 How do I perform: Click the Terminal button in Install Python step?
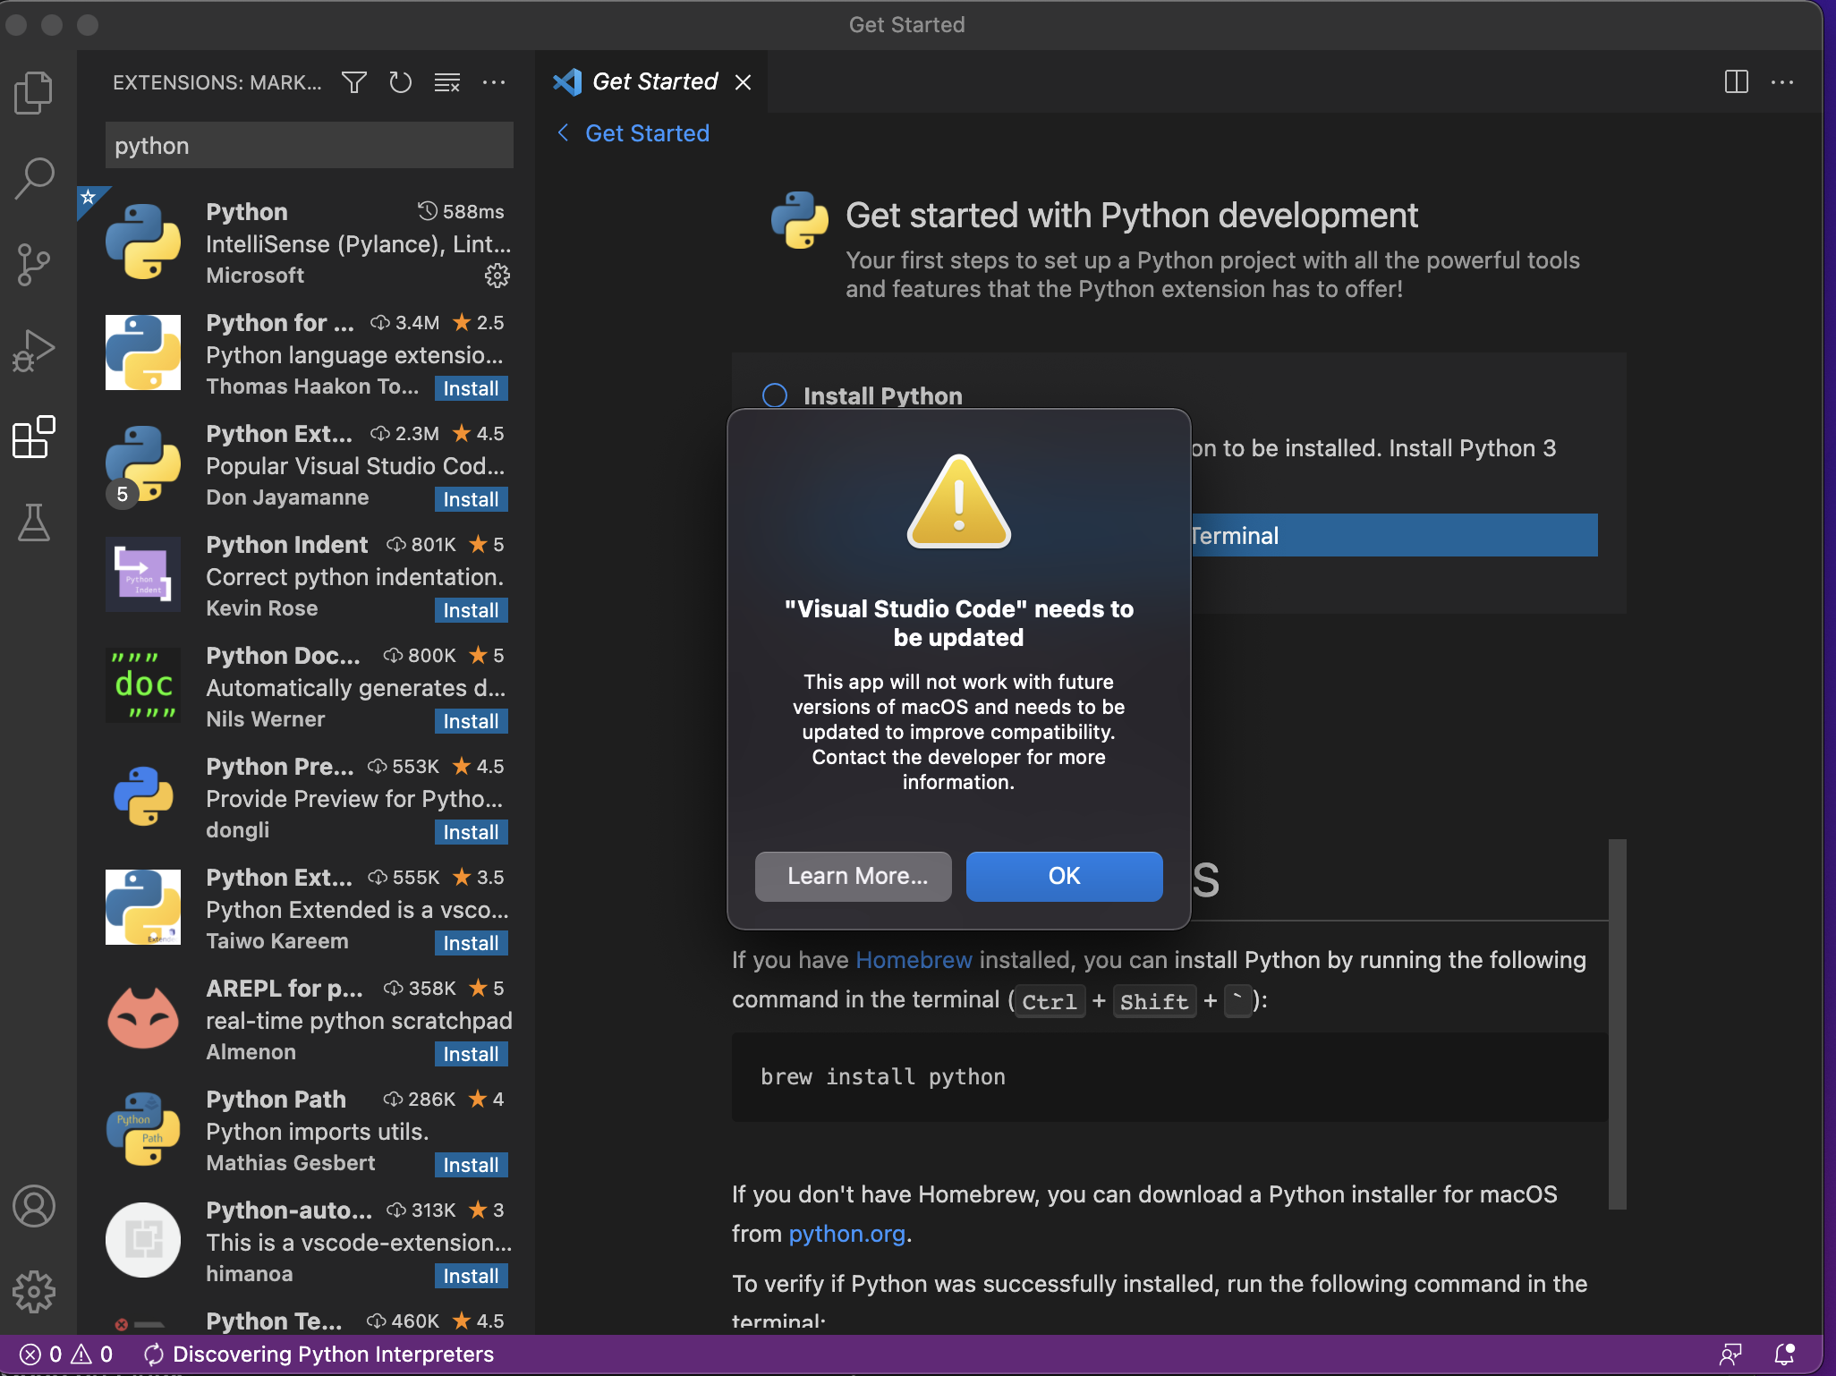1394,535
